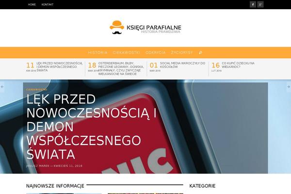This screenshot has width=291, height=194.
Task: Select Ciekawostki in the orange navigation
Action: pos(127,52)
